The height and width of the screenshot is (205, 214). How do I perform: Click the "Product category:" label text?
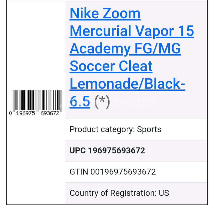pyautogui.click(x=101, y=129)
